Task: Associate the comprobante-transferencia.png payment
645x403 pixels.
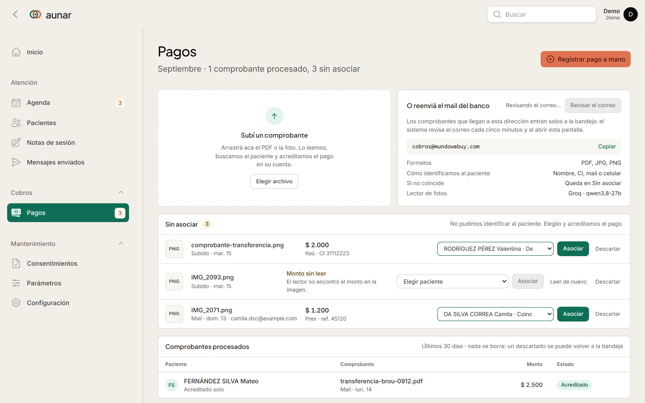Action: tap(573, 249)
